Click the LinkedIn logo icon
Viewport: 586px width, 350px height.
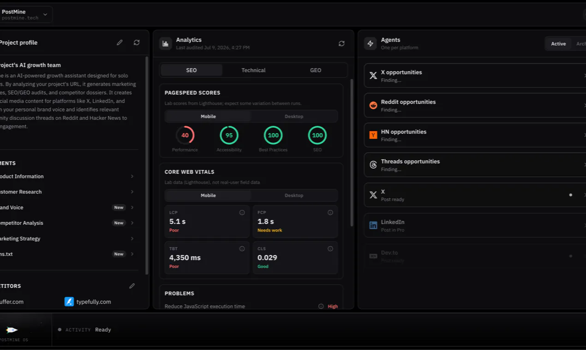click(x=373, y=225)
